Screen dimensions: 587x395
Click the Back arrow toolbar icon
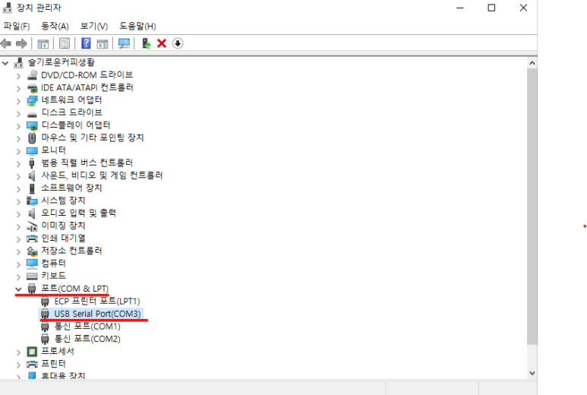pyautogui.click(x=6, y=43)
